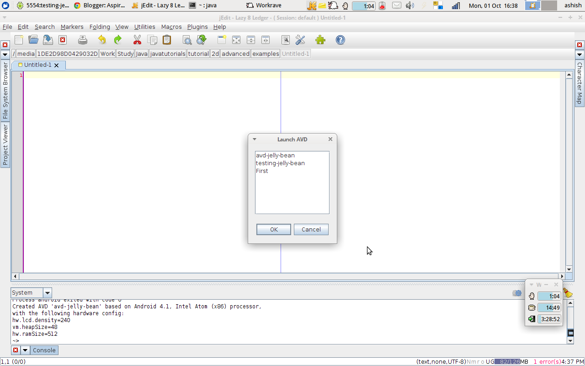Click the Print toolbar icon
The width and height of the screenshot is (585, 366).
82,40
